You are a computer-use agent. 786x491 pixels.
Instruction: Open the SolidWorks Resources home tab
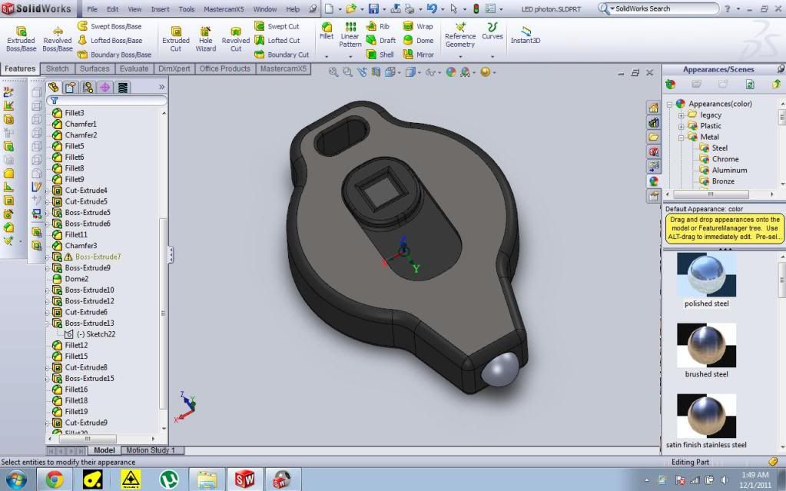coord(654,108)
